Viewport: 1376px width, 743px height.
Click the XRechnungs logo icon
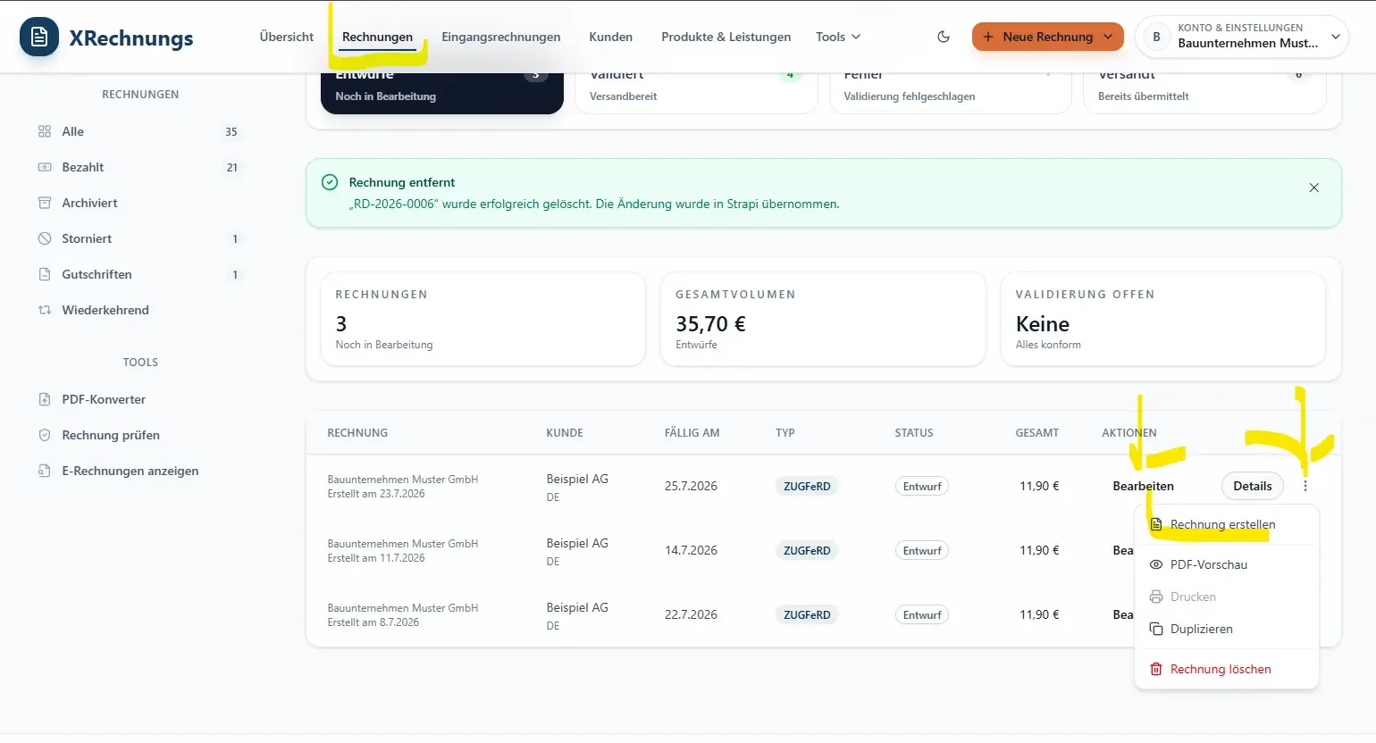coord(39,37)
